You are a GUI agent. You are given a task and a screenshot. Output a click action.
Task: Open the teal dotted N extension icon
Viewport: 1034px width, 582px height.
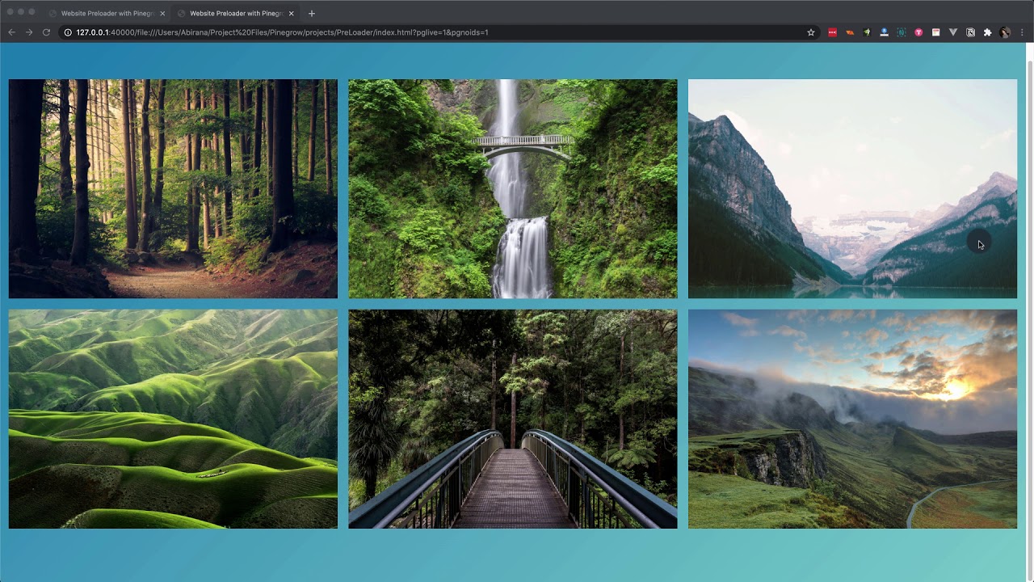(902, 32)
